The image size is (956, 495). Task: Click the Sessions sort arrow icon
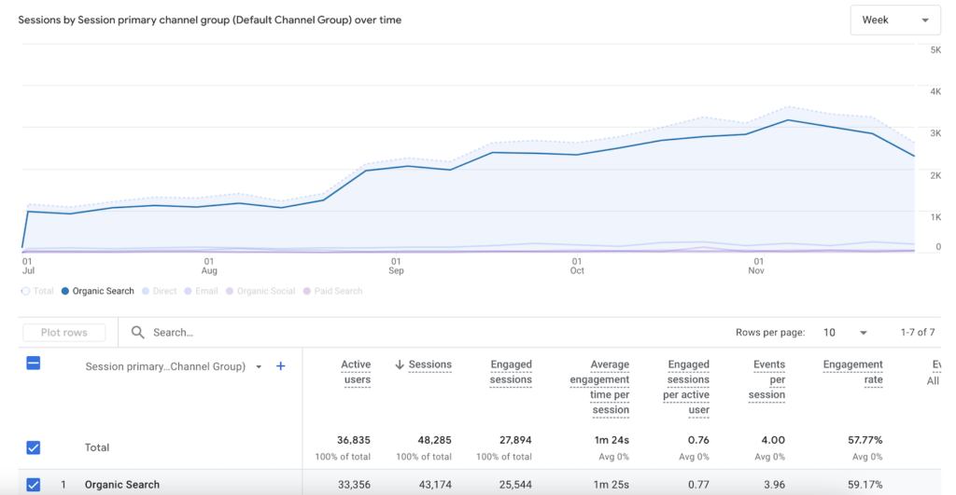click(x=400, y=364)
